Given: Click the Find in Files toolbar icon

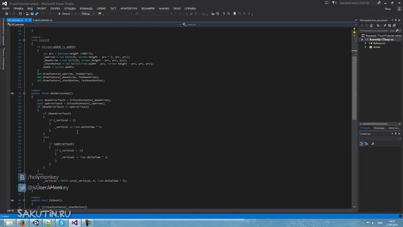Looking at the screenshot, I should point(99,14).
